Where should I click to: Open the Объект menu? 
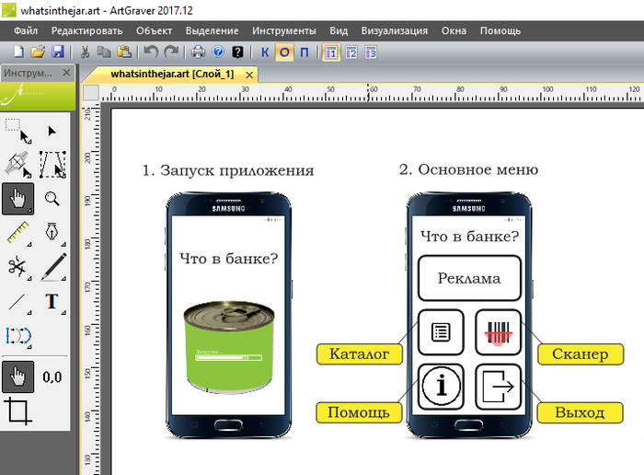pyautogui.click(x=154, y=30)
